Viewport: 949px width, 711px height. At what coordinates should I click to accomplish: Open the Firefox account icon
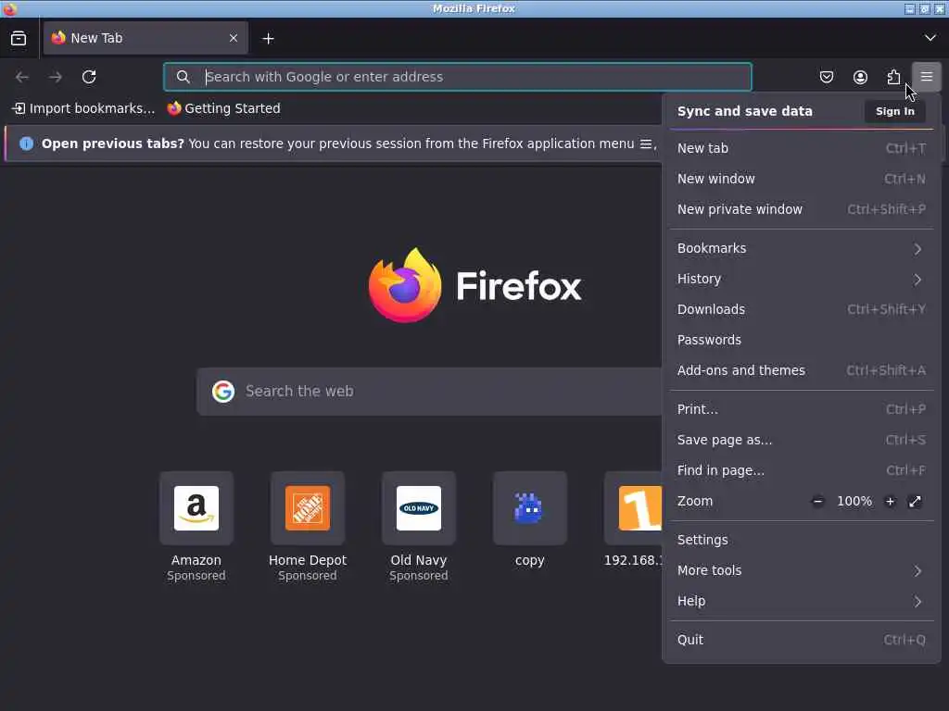pyautogui.click(x=860, y=77)
